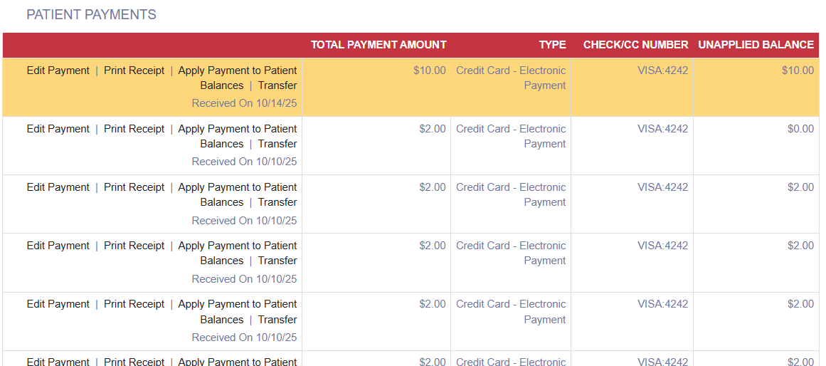Open Apply Payment link in $0.00 unapplied row
The height and width of the screenshot is (366, 826).
point(237,129)
